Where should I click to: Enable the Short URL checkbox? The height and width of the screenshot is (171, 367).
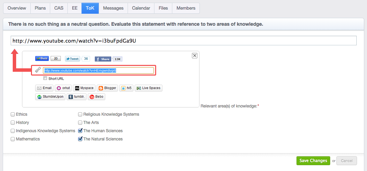tap(45, 78)
